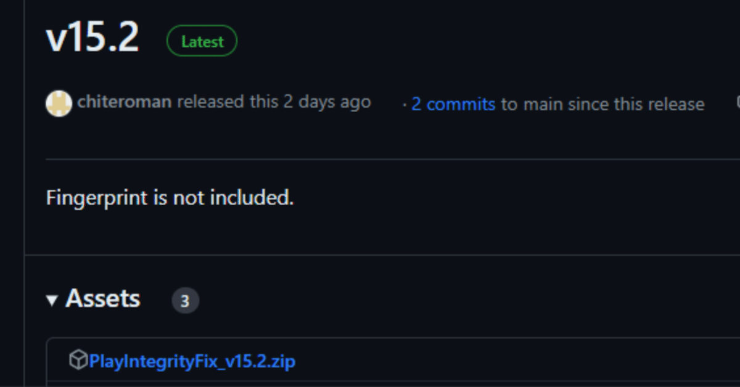The image size is (740, 387).
Task: Click the Latest label next to v15.2
Action: click(x=202, y=41)
